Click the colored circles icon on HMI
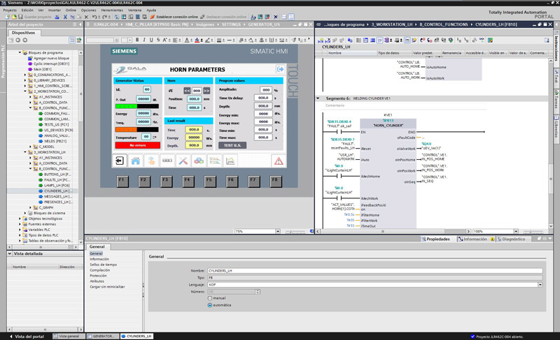The image size is (560, 340). 199,161
